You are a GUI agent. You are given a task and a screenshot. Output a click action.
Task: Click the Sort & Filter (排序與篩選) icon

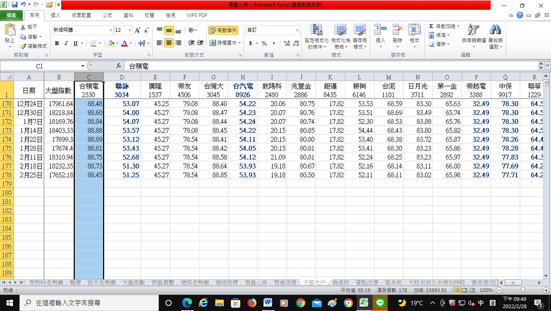click(x=474, y=30)
